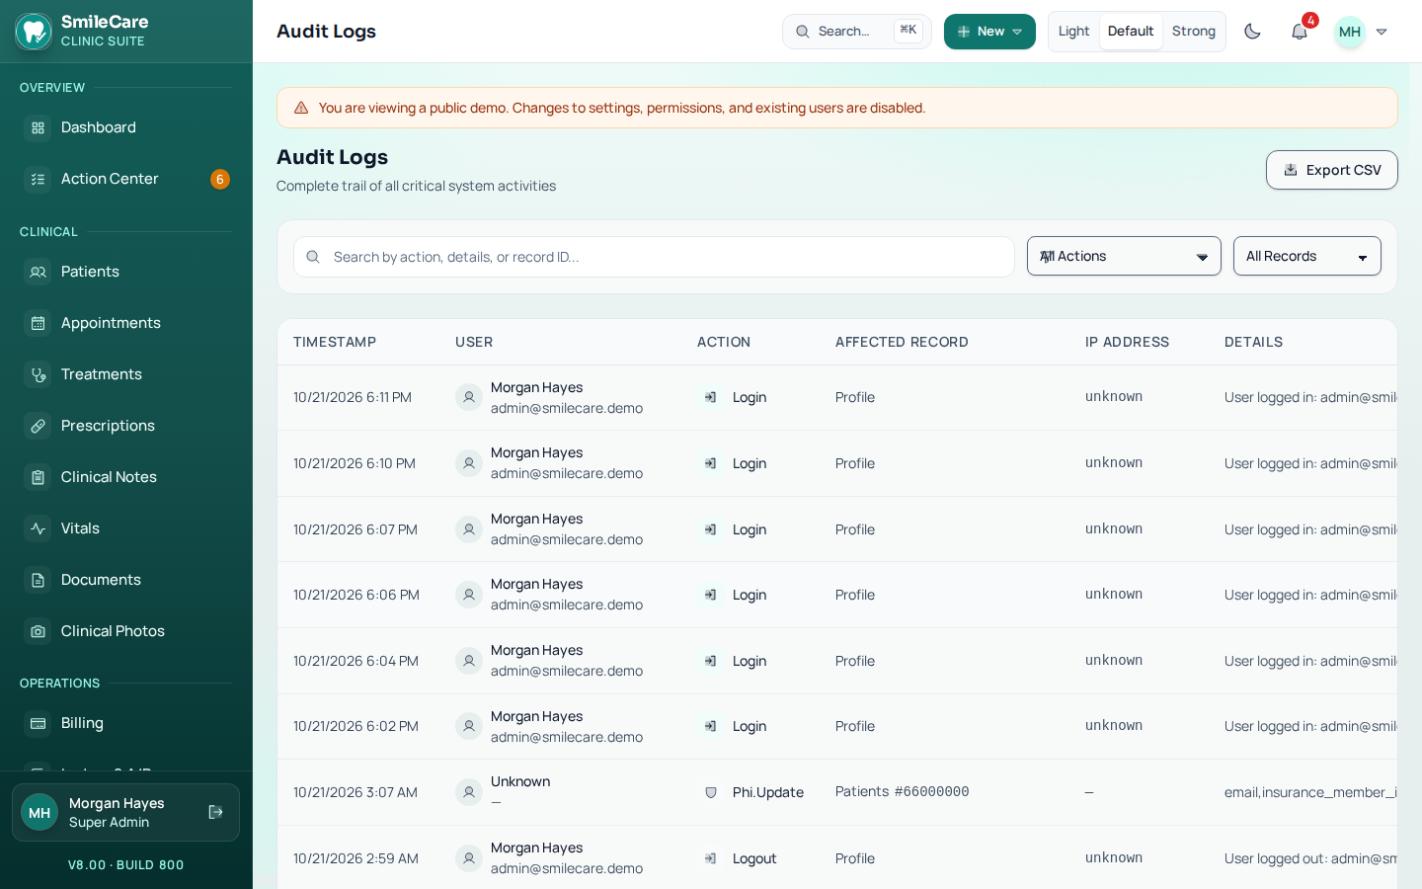
Task: Open Appointments in sidebar
Action: (126, 323)
